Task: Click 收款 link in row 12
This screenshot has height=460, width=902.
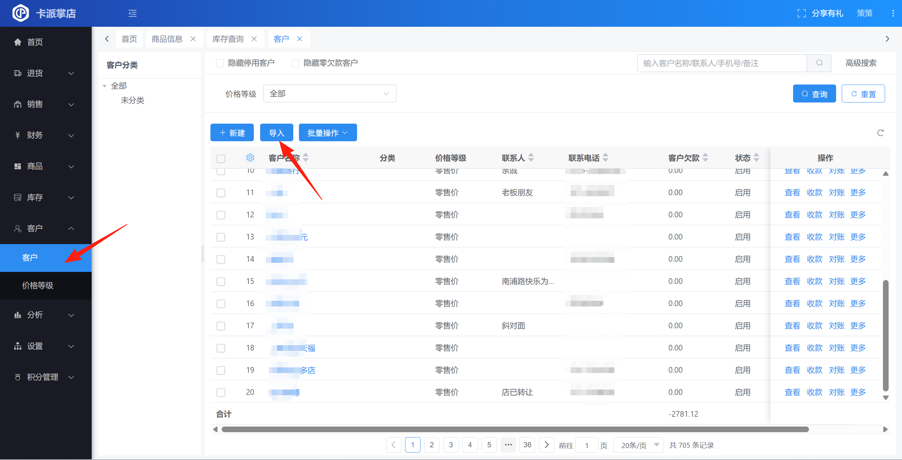Action: point(814,215)
